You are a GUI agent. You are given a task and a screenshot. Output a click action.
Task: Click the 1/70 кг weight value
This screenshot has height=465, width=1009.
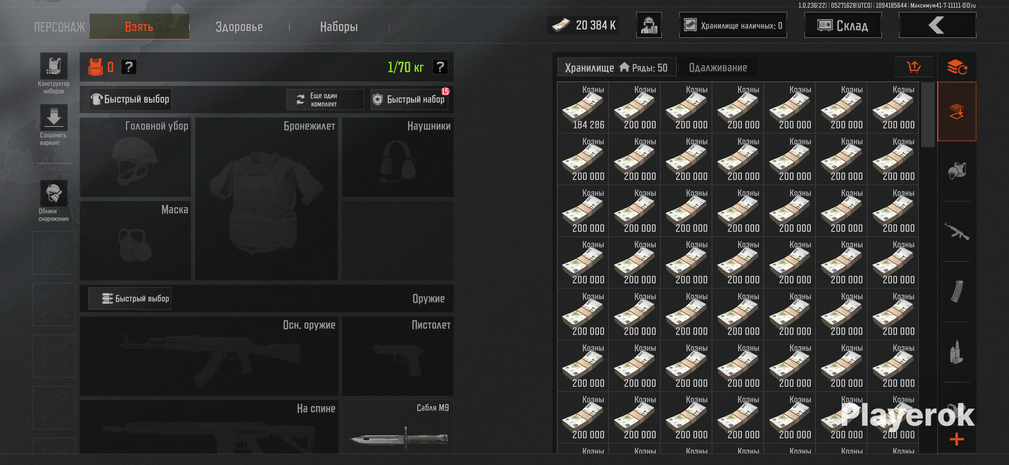[x=405, y=67]
